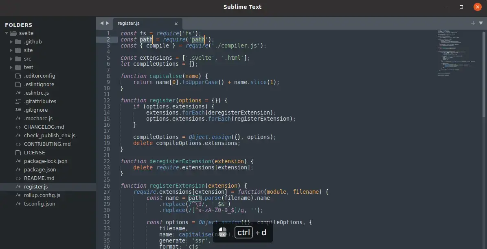The image size is (487, 249).
Task: Add a new tab with plus button
Action: click(473, 23)
